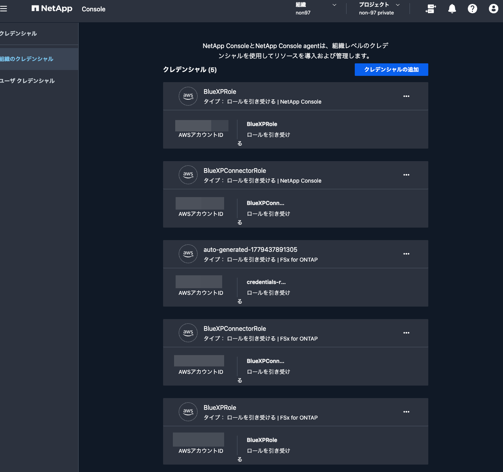Click the aws icon on BlueXPRole NetApp Console card
Viewport: 503px width, 472px height.
(188, 96)
